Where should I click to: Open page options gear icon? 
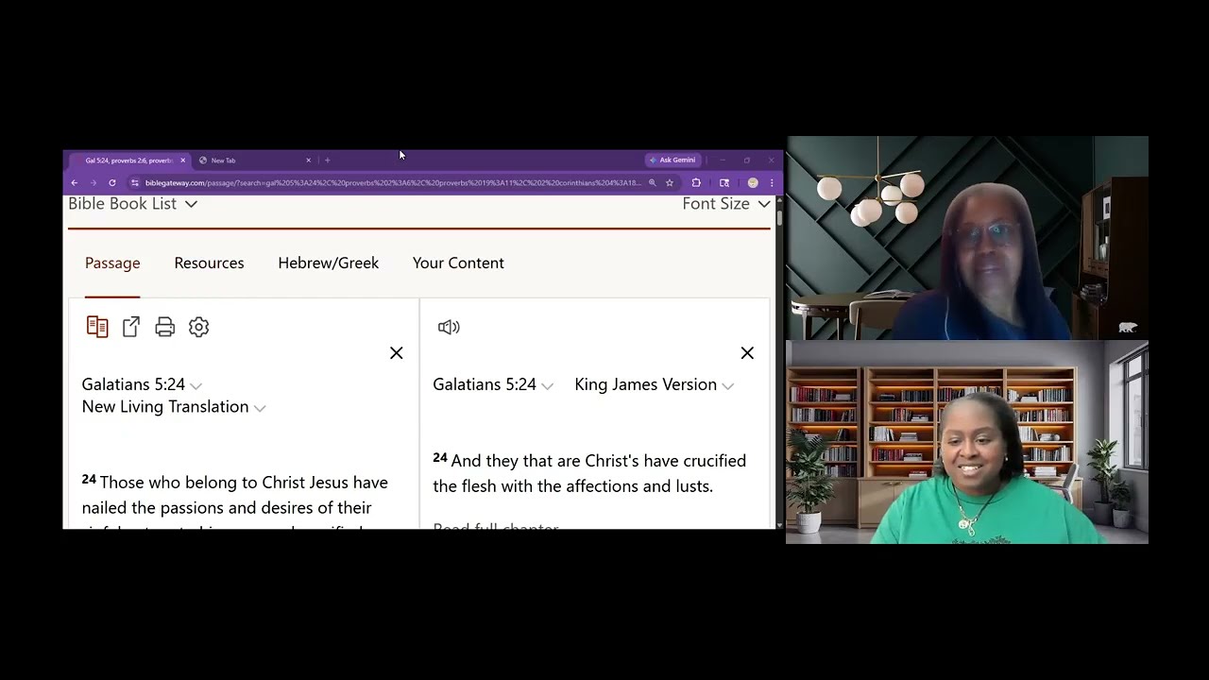tap(198, 327)
